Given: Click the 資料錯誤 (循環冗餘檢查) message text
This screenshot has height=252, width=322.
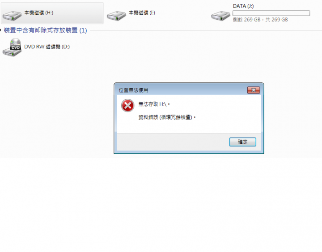Looking at the screenshot, I should click(x=167, y=117).
